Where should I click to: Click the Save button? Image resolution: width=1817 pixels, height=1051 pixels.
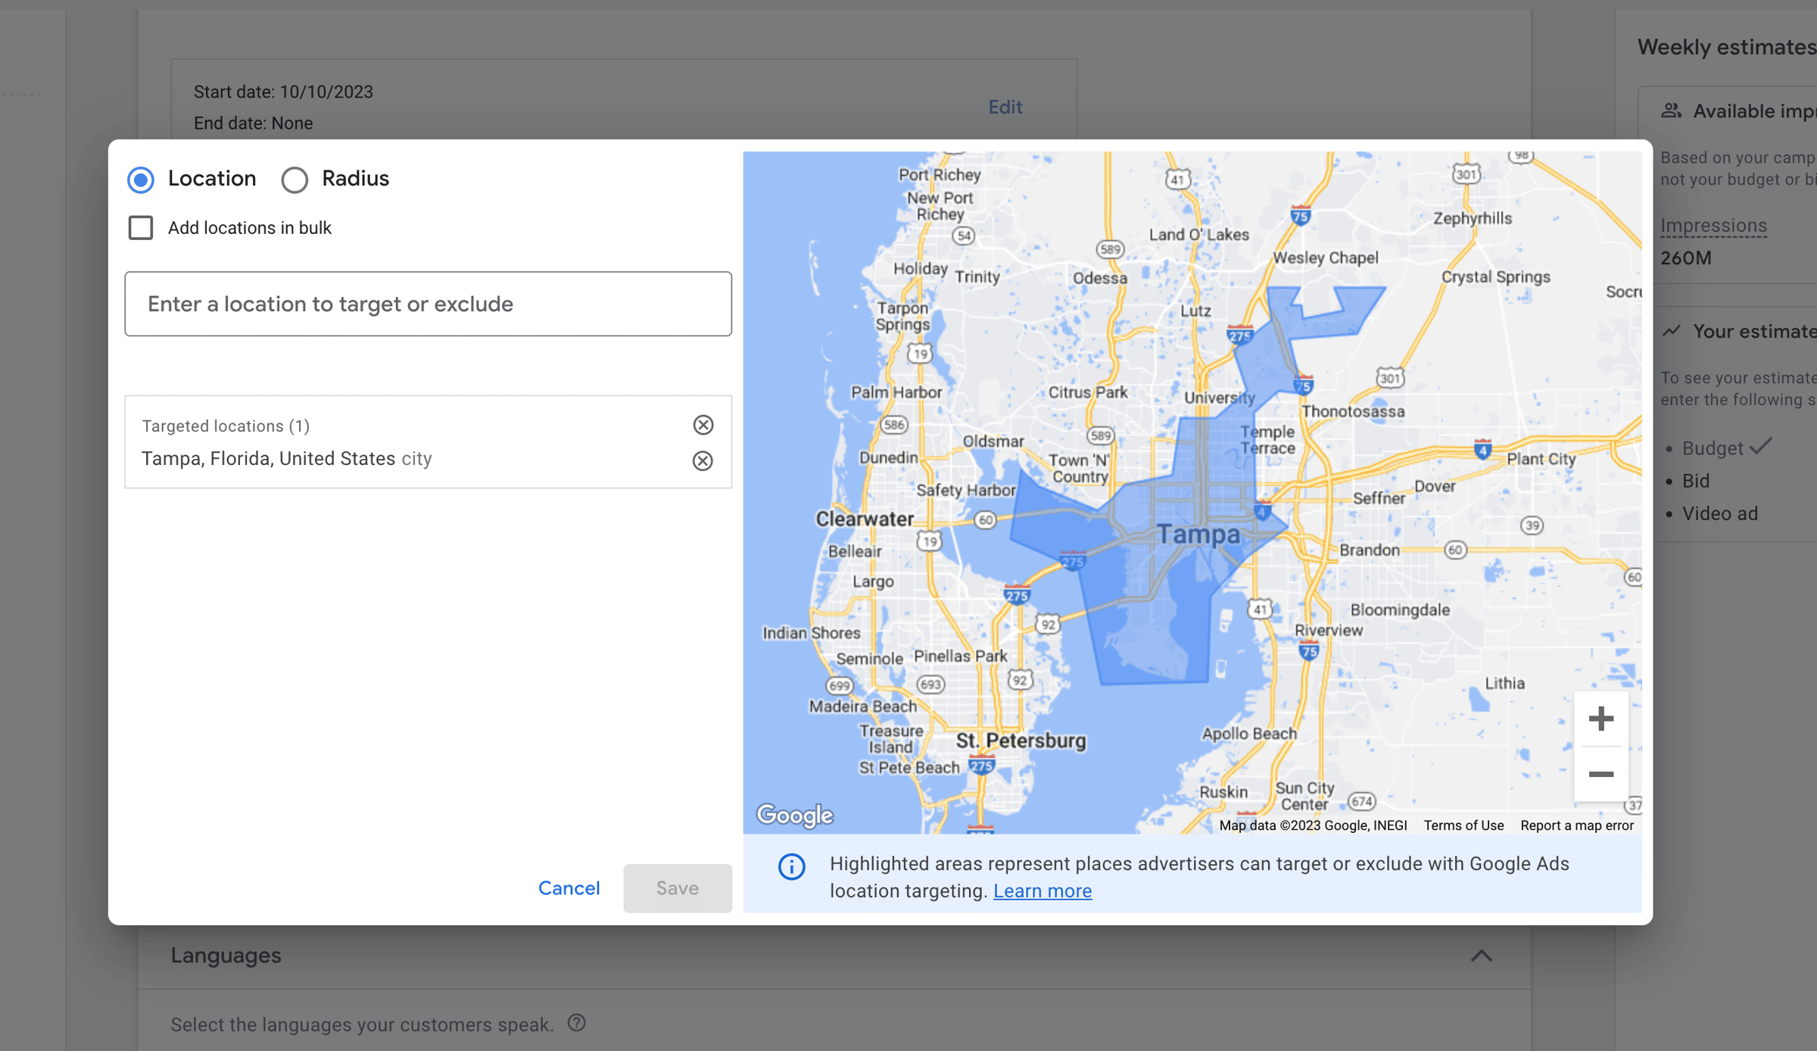point(677,887)
